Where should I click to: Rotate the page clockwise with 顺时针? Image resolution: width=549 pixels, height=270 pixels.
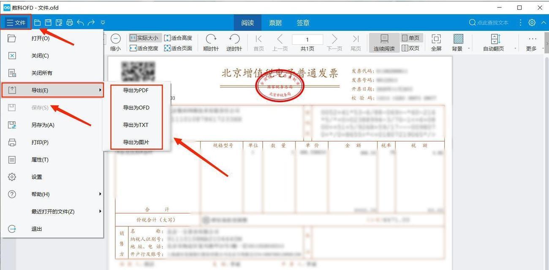coord(211,43)
